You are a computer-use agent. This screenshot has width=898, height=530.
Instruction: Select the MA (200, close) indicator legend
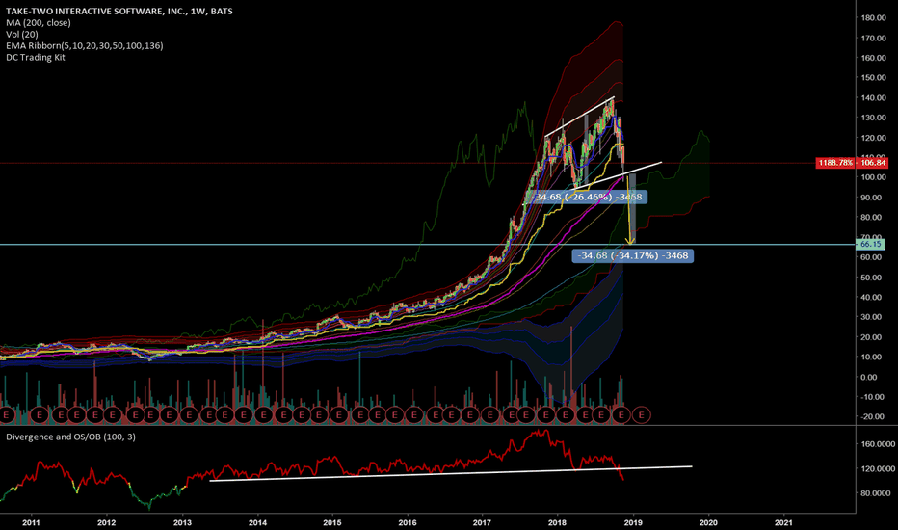point(39,23)
